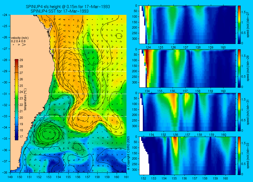Click the 152 longitude label under the lat=-33 panel

pyautogui.click(x=143, y=178)
